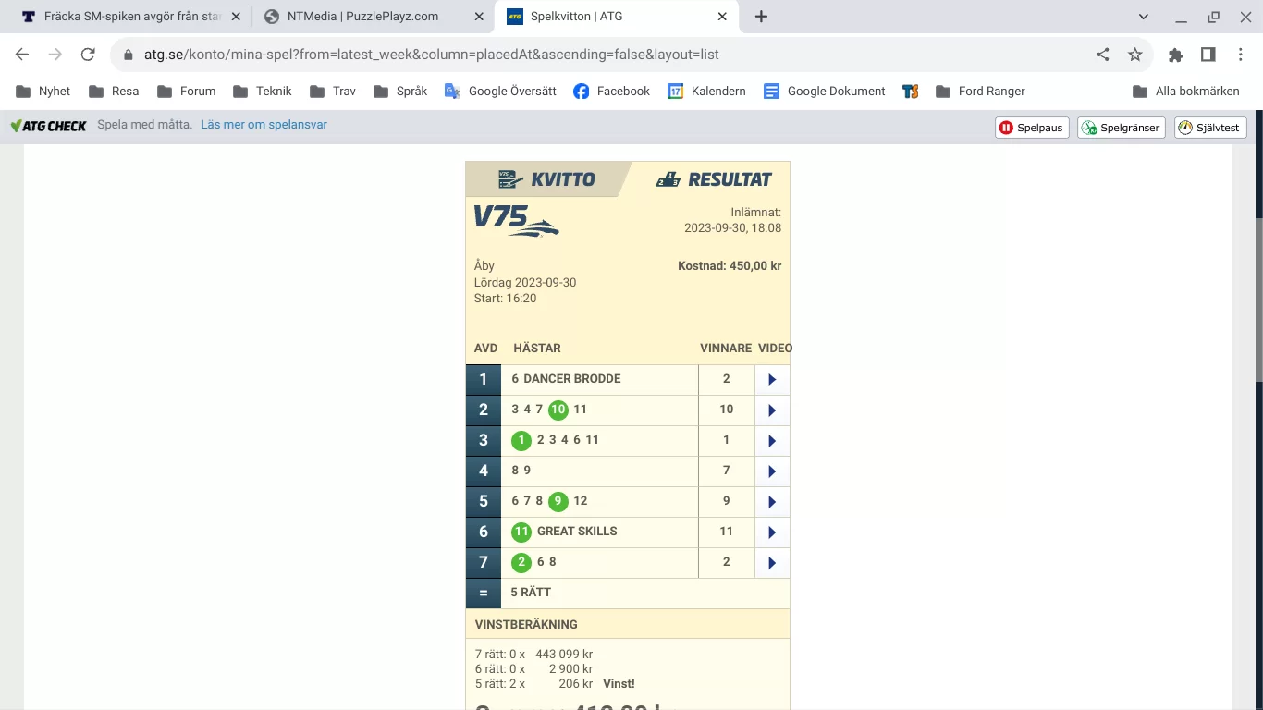Reload the current page

(x=88, y=55)
